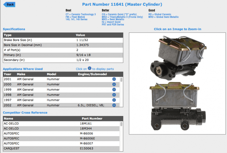
Task: Zoom in on top master cylinder image
Action: point(178,58)
